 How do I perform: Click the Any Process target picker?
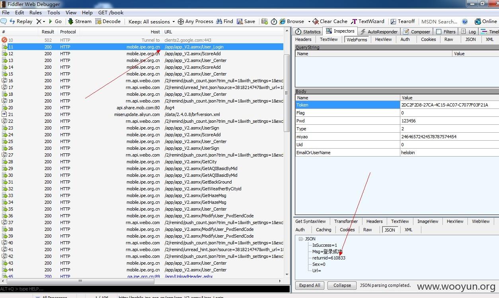(x=195, y=21)
